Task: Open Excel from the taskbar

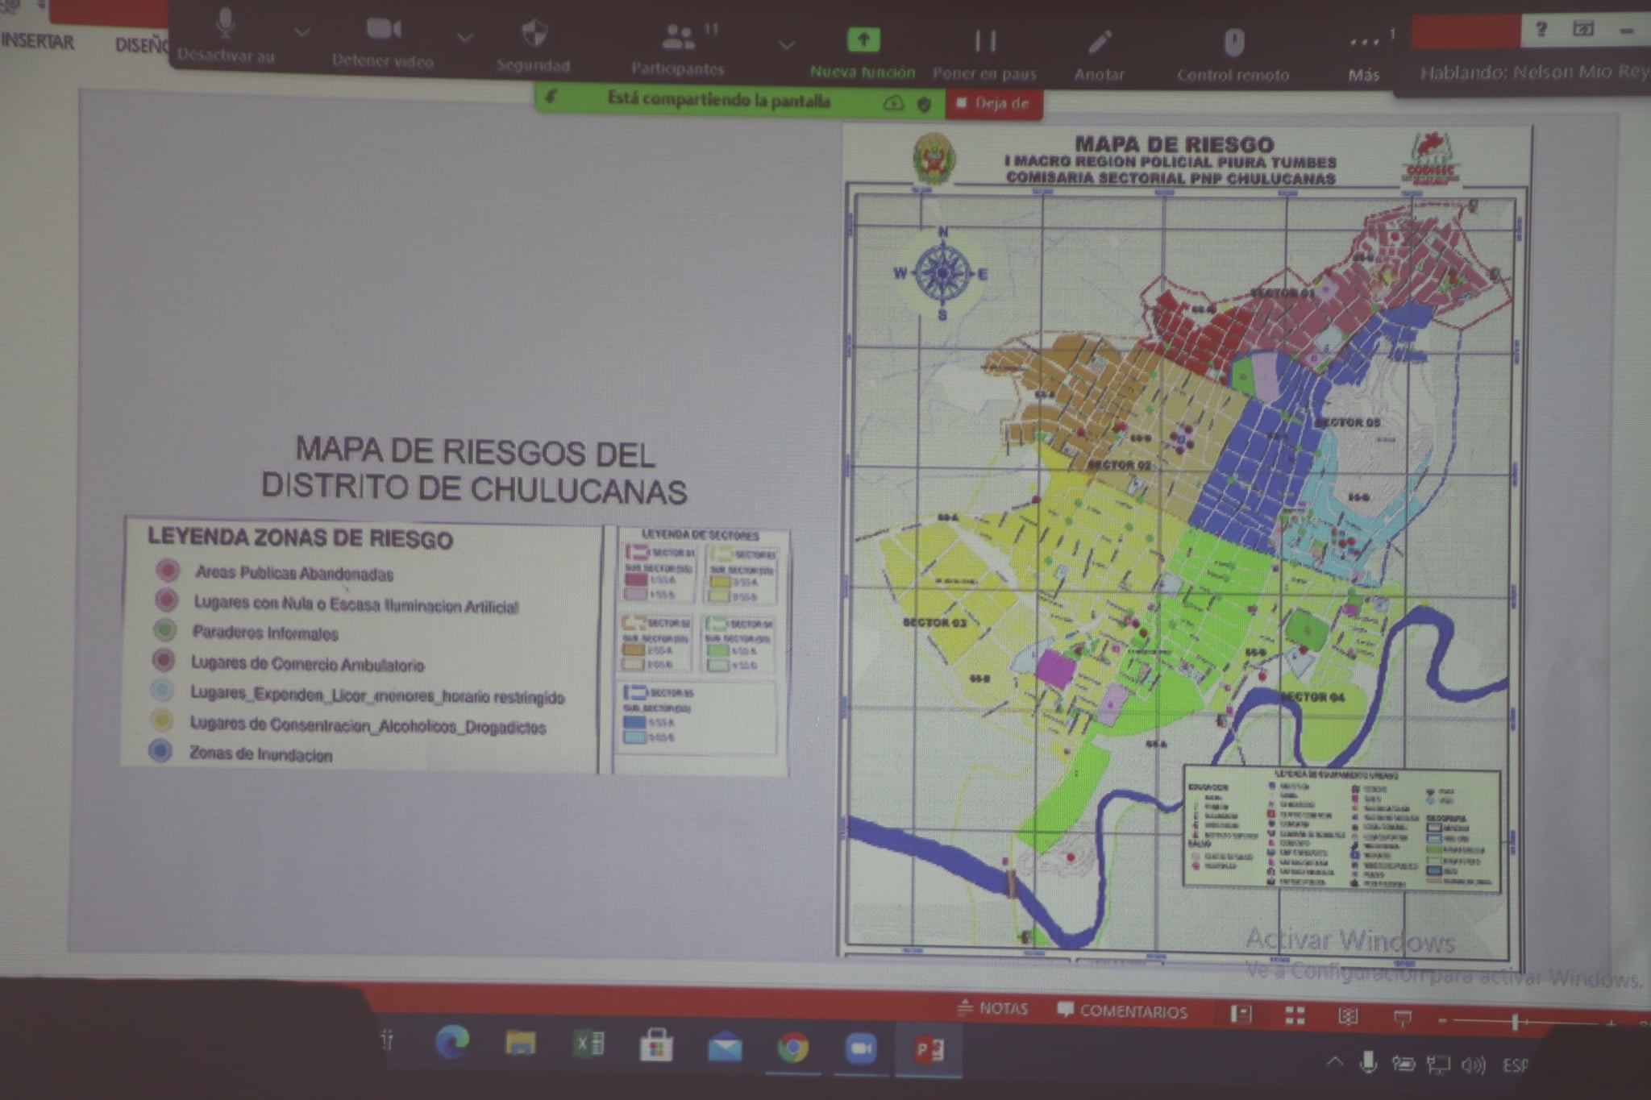Action: (588, 1044)
